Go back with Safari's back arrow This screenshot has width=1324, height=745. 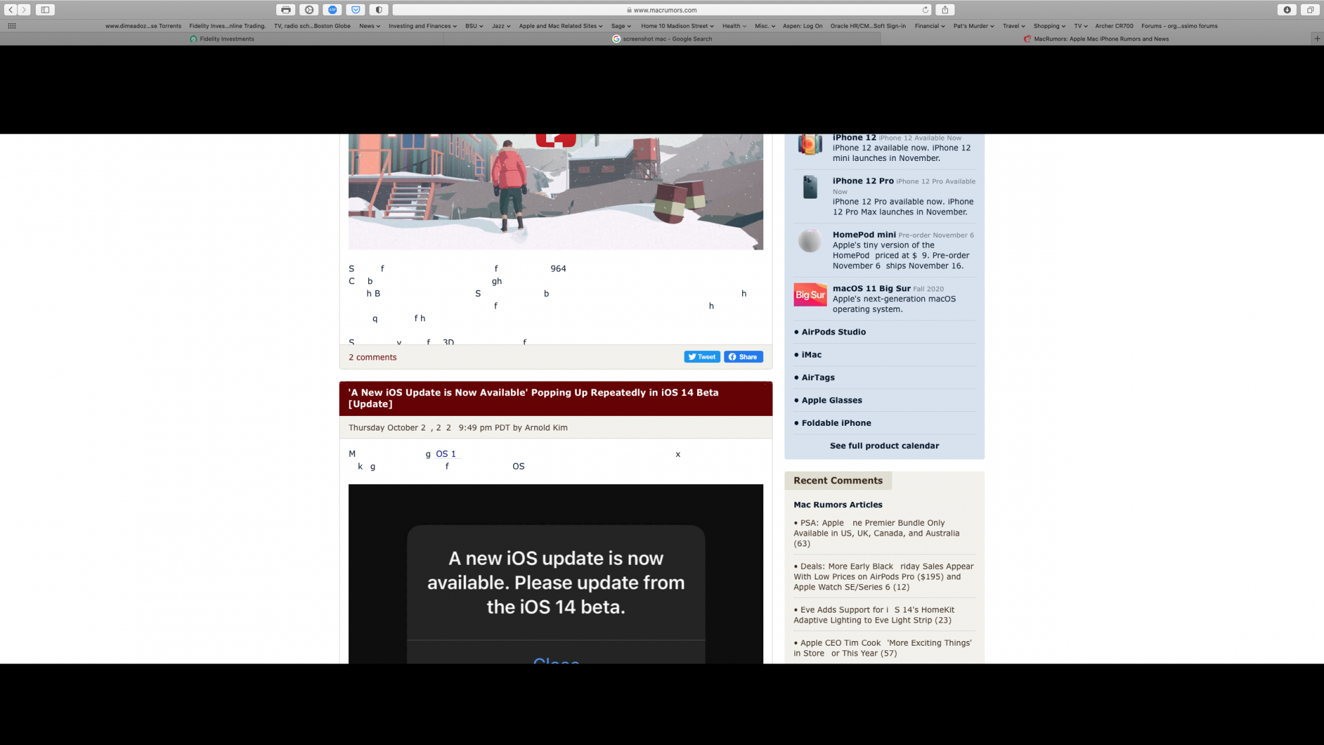click(11, 10)
